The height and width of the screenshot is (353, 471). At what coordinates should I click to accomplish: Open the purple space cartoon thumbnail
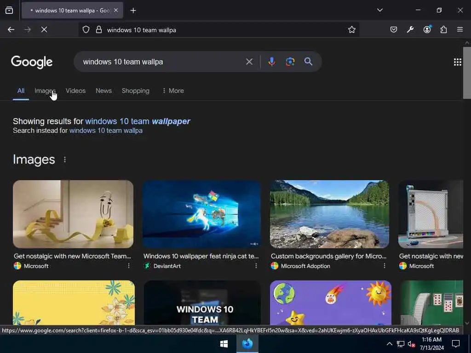click(330, 302)
